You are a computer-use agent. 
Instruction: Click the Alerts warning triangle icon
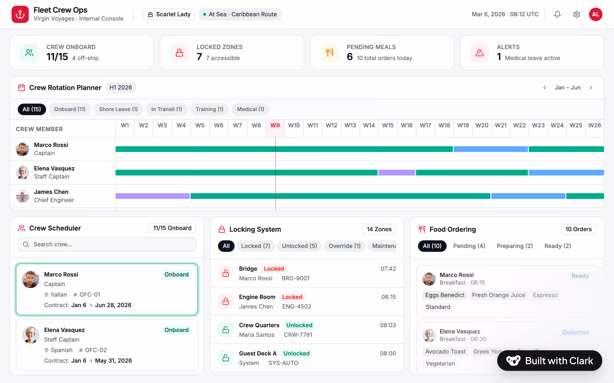tap(480, 52)
